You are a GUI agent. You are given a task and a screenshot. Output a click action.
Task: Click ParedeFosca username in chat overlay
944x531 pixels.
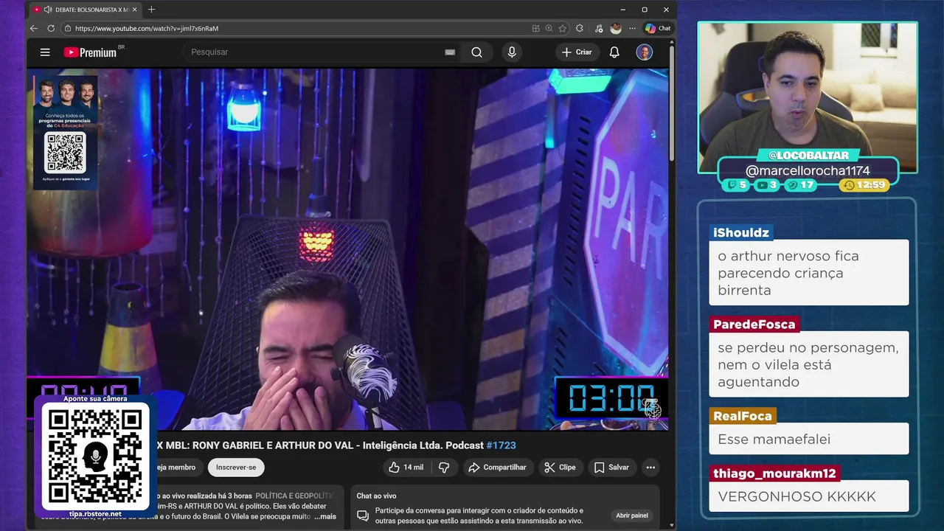click(x=754, y=324)
